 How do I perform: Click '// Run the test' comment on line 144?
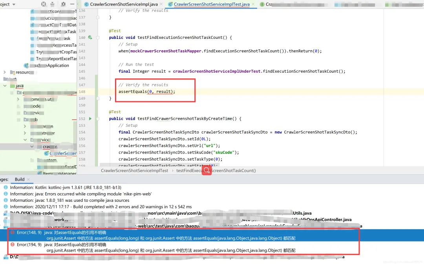[x=136, y=65]
